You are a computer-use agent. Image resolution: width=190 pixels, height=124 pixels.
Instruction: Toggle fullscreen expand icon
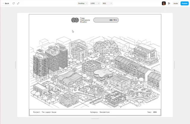tap(18, 3)
